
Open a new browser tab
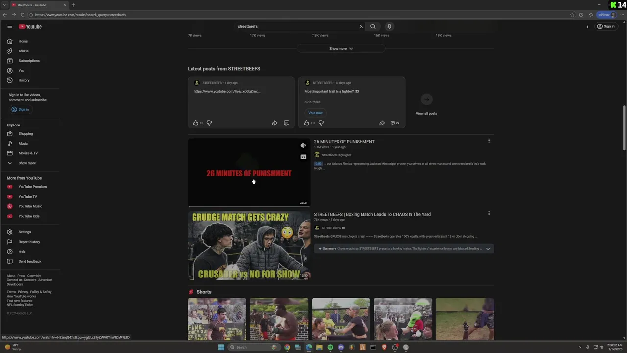point(73,5)
